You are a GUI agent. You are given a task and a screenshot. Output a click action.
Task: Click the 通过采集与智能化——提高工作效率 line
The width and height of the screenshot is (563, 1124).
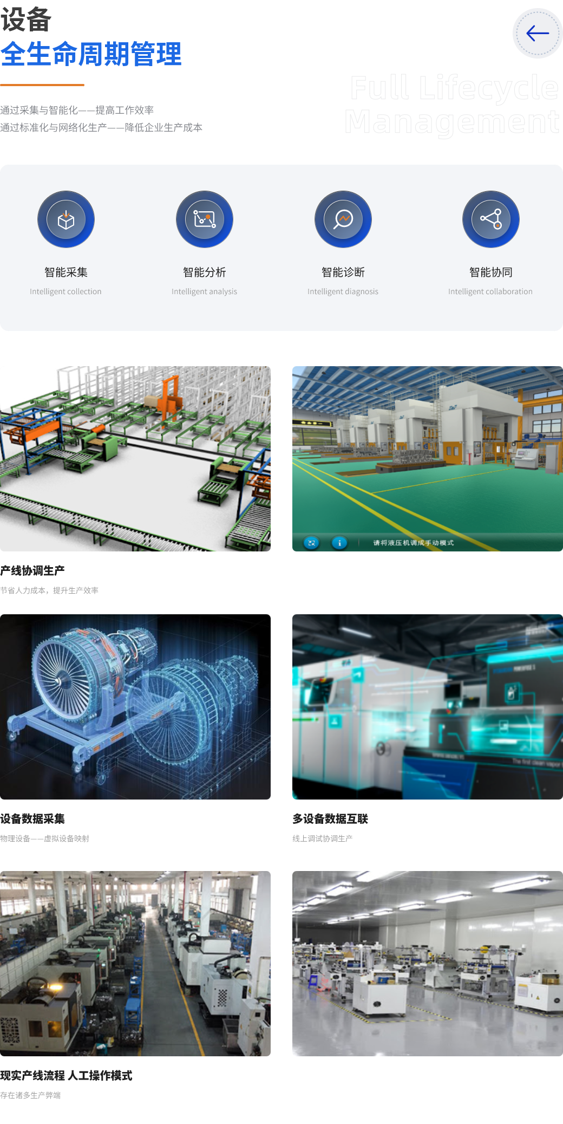(x=77, y=110)
